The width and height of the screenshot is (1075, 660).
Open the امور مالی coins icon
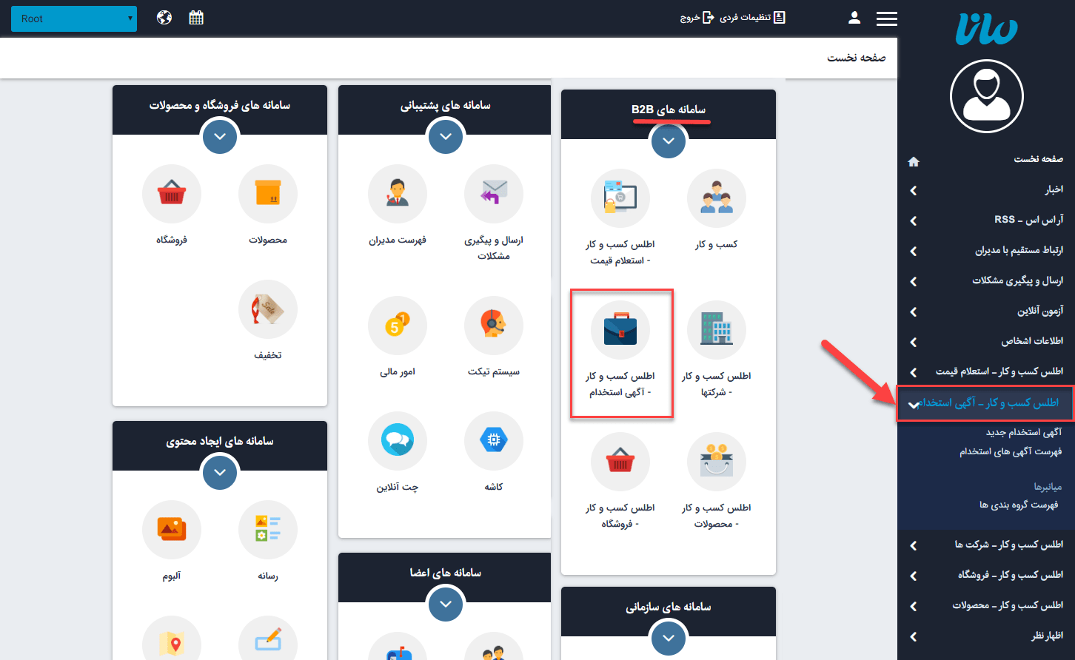[398, 326]
